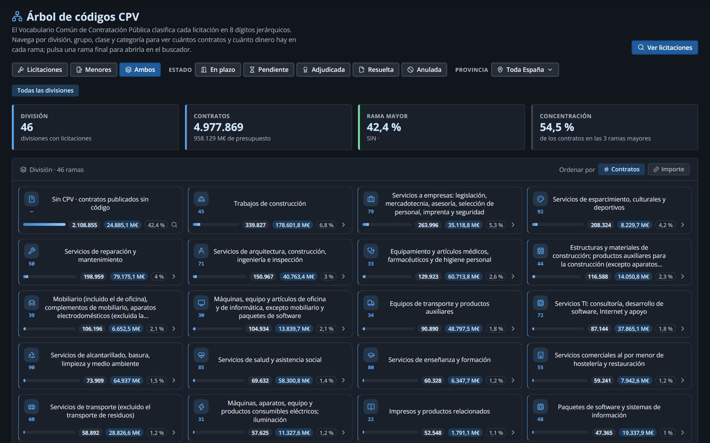710x443 pixels.
Task: Expand Servicios de esparcimiento chevron
Action: (683, 225)
